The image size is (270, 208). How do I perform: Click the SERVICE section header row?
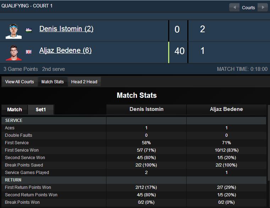tap(134, 120)
